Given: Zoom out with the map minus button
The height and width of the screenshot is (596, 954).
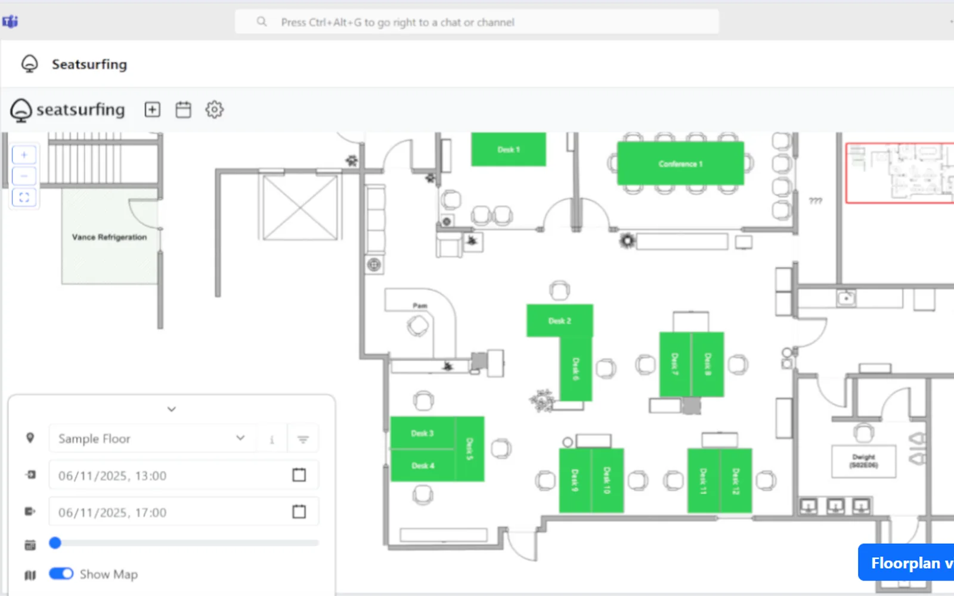Looking at the screenshot, I should click(x=24, y=176).
